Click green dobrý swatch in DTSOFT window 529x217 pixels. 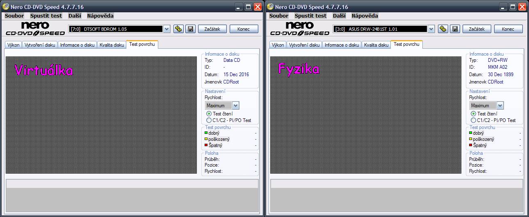tap(206, 133)
